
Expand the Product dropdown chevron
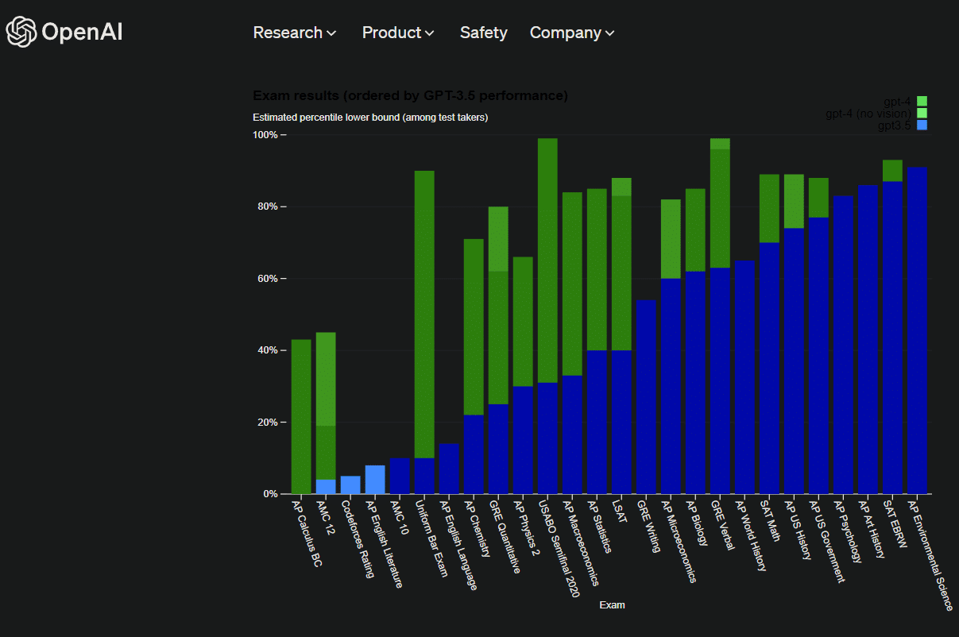coord(430,33)
